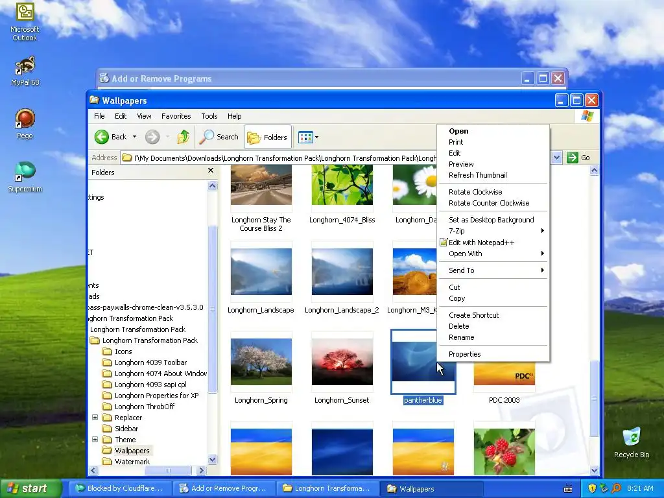
Task: Open the Favorites menu
Action: (x=176, y=116)
